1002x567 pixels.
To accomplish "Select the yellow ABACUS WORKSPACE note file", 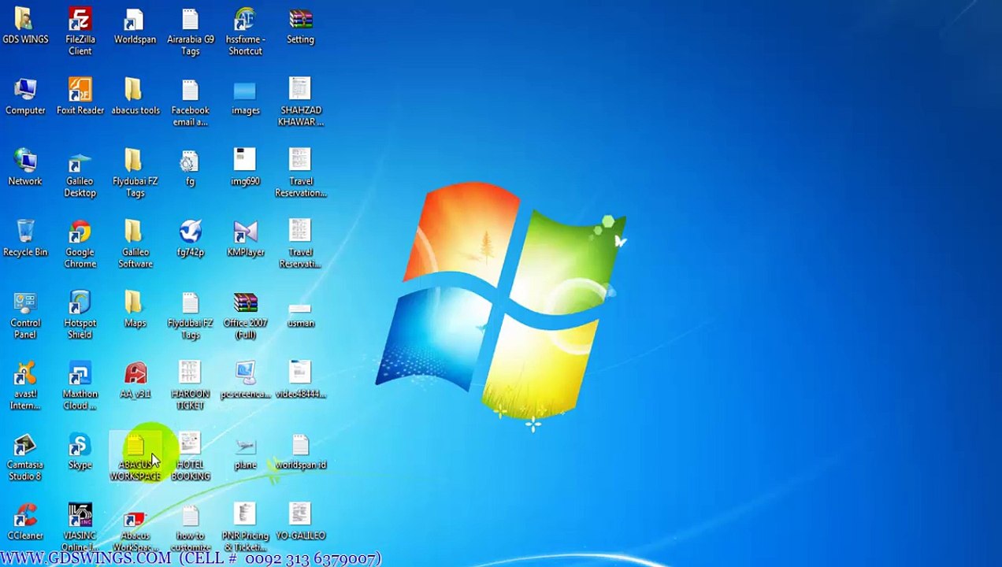I will [135, 457].
